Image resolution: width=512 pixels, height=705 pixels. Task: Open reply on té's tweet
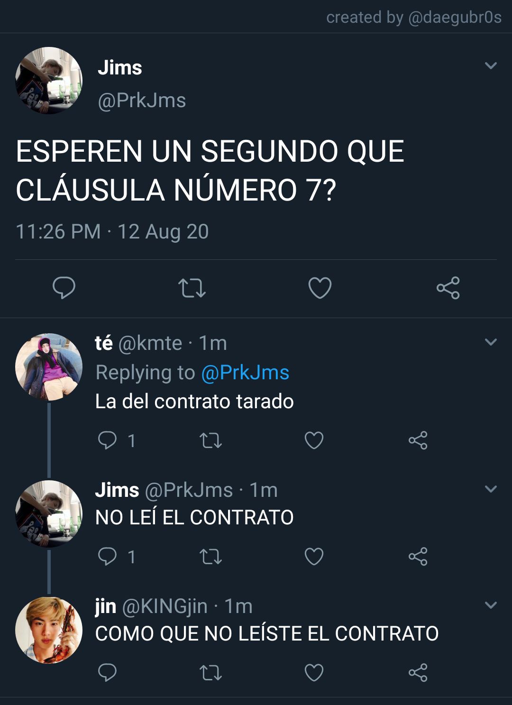coord(107,440)
